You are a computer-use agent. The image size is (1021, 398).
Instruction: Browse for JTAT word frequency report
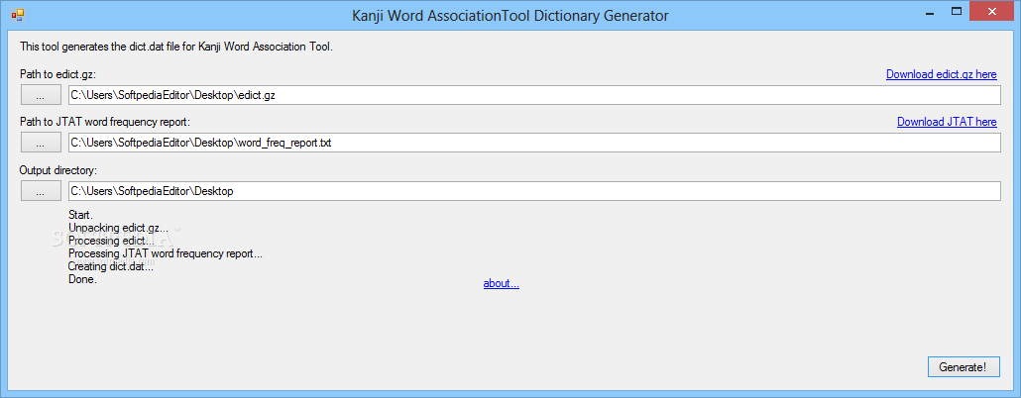point(41,143)
